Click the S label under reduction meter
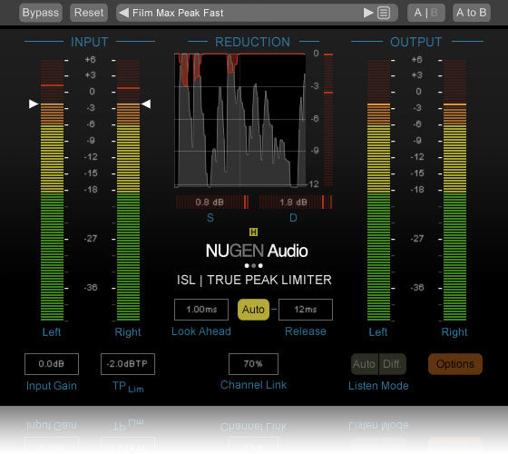Image resolution: width=508 pixels, height=454 pixels. click(210, 218)
